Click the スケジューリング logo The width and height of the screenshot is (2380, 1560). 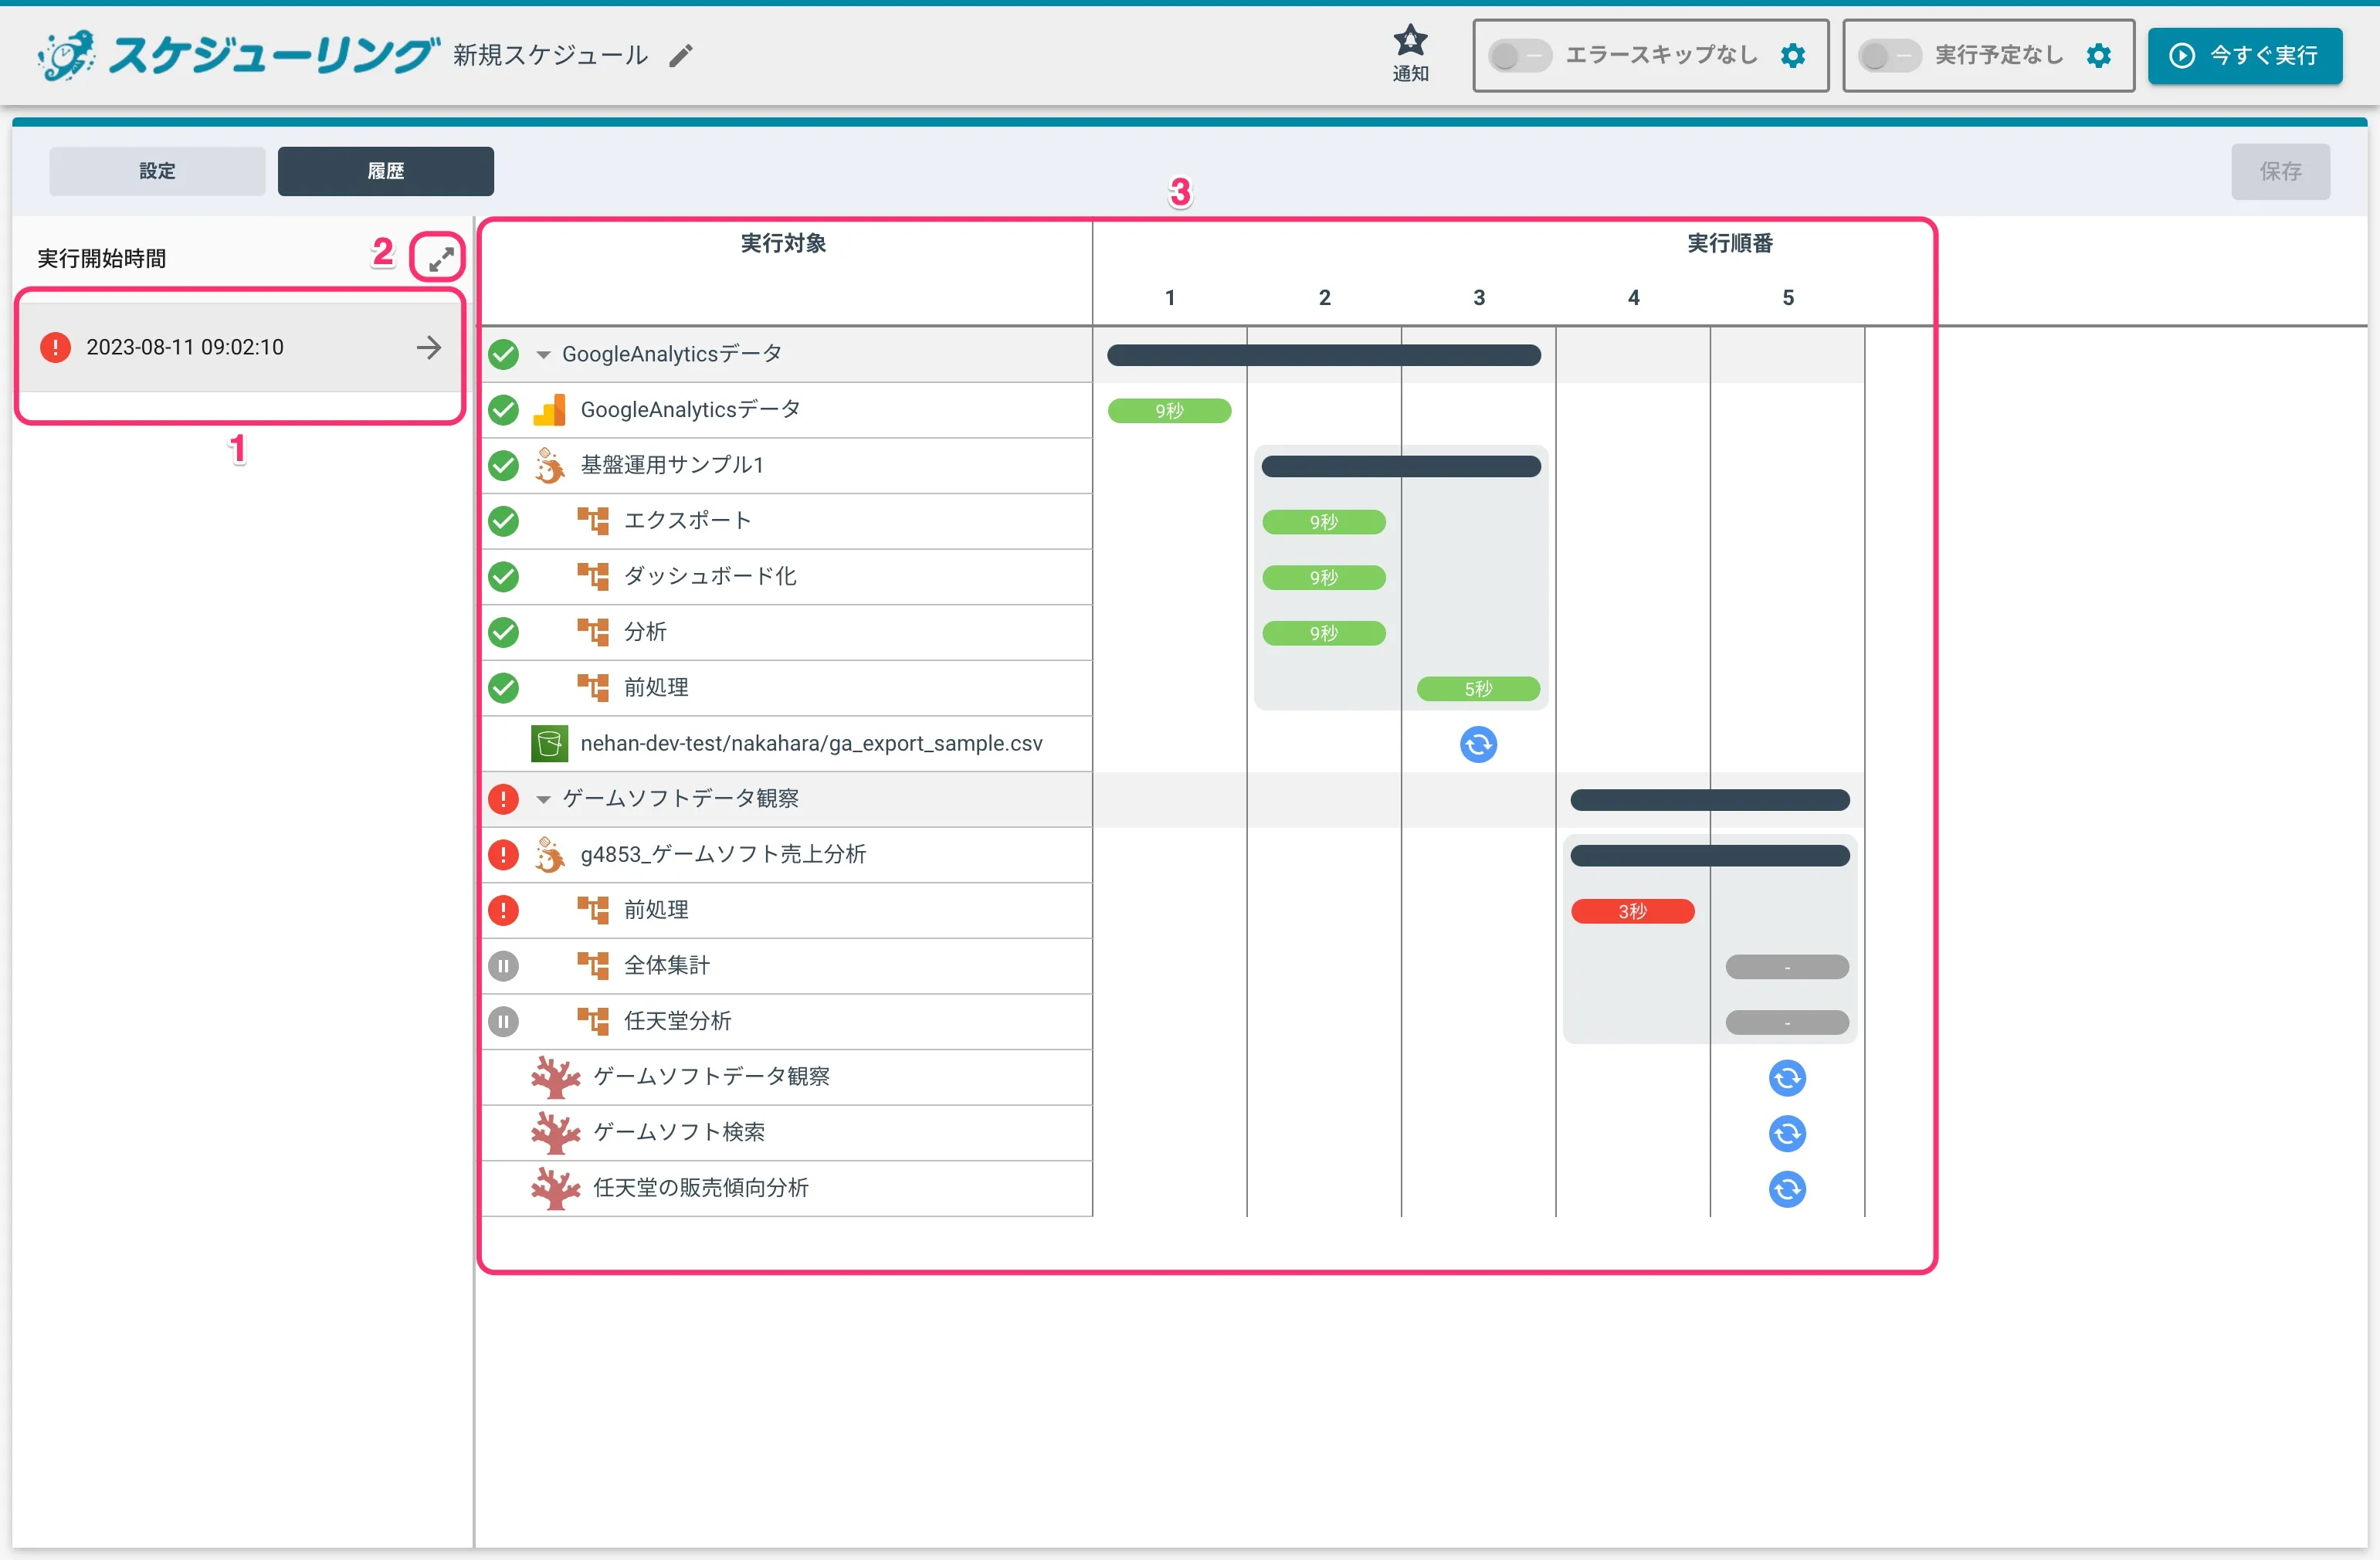click(238, 54)
